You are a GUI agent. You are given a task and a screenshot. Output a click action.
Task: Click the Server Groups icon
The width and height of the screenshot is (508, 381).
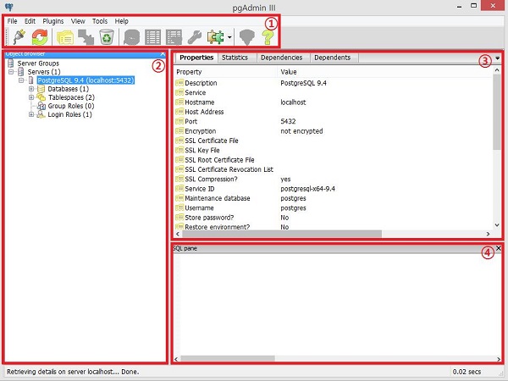click(11, 63)
